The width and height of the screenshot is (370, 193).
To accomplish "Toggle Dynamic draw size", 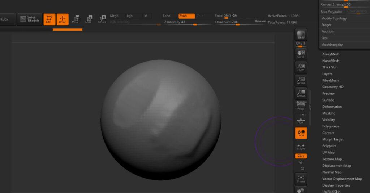I will click(260, 21).
